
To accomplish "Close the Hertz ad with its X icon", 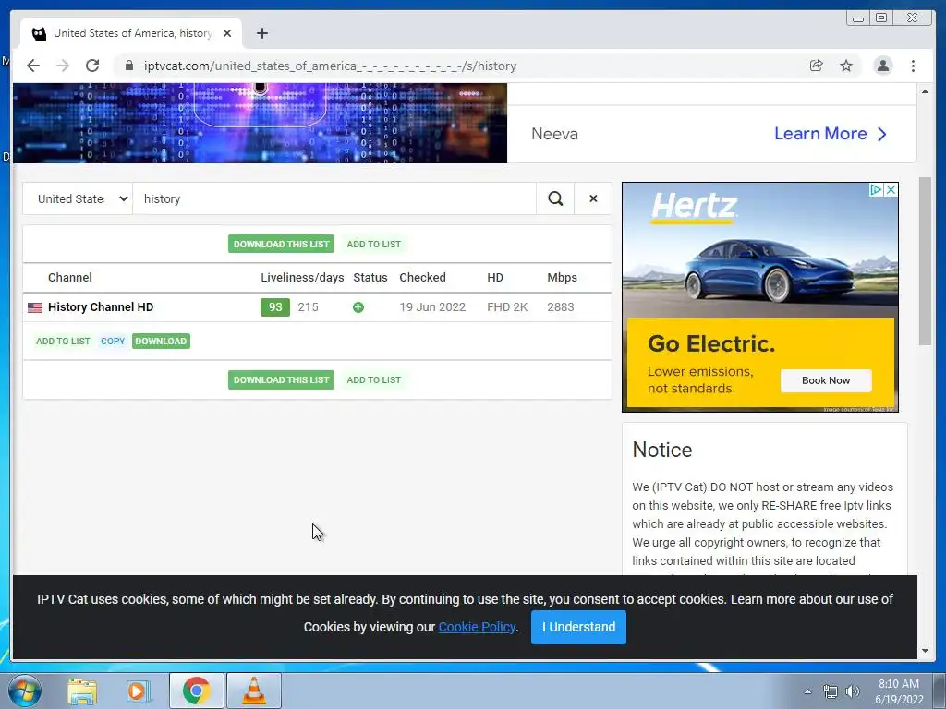I will click(891, 190).
